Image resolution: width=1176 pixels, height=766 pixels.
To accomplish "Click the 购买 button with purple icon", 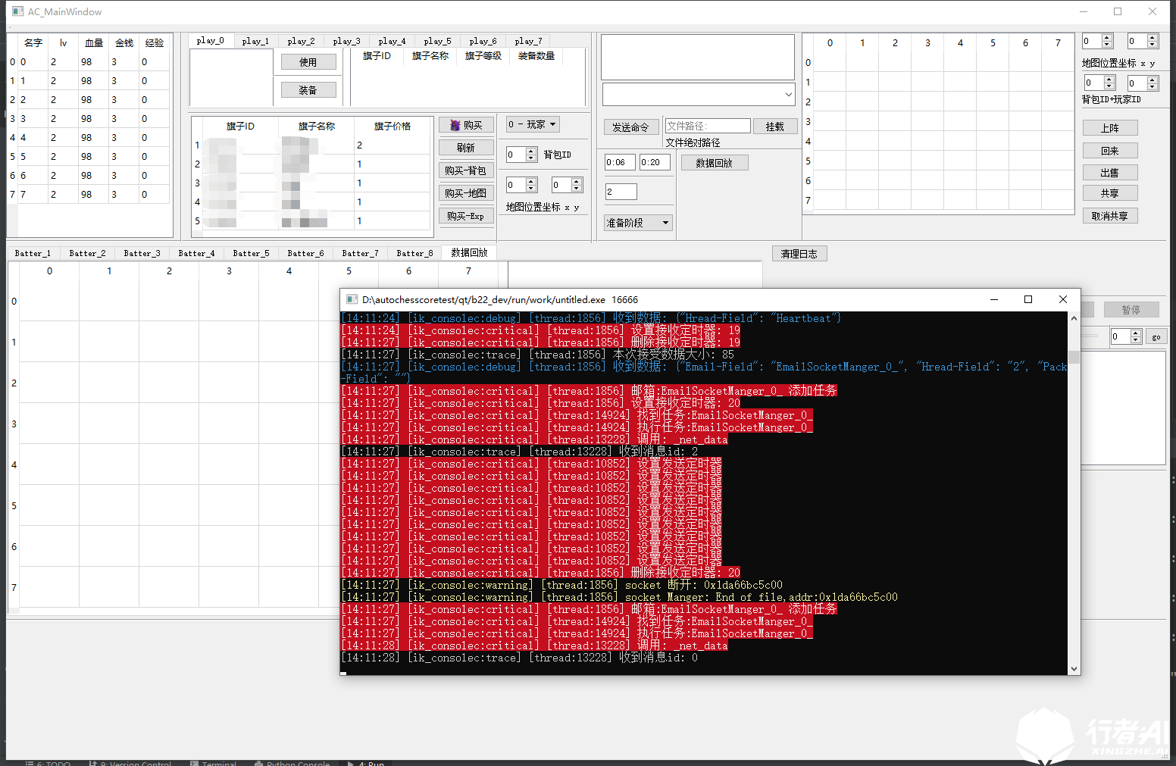I will coord(466,125).
